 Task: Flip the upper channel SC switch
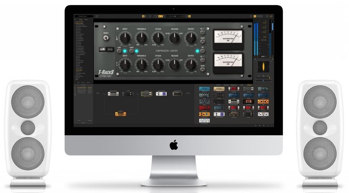point(202,32)
